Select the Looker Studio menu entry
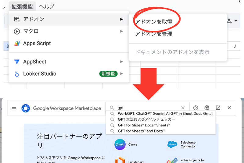 tap(69, 74)
